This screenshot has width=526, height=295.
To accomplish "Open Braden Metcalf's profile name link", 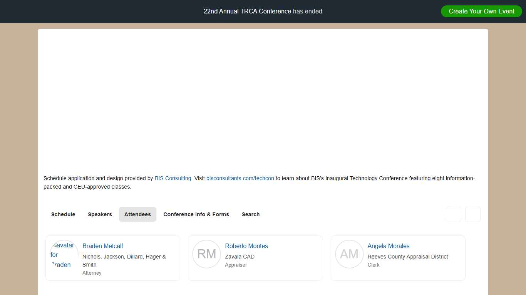I will (x=103, y=246).
